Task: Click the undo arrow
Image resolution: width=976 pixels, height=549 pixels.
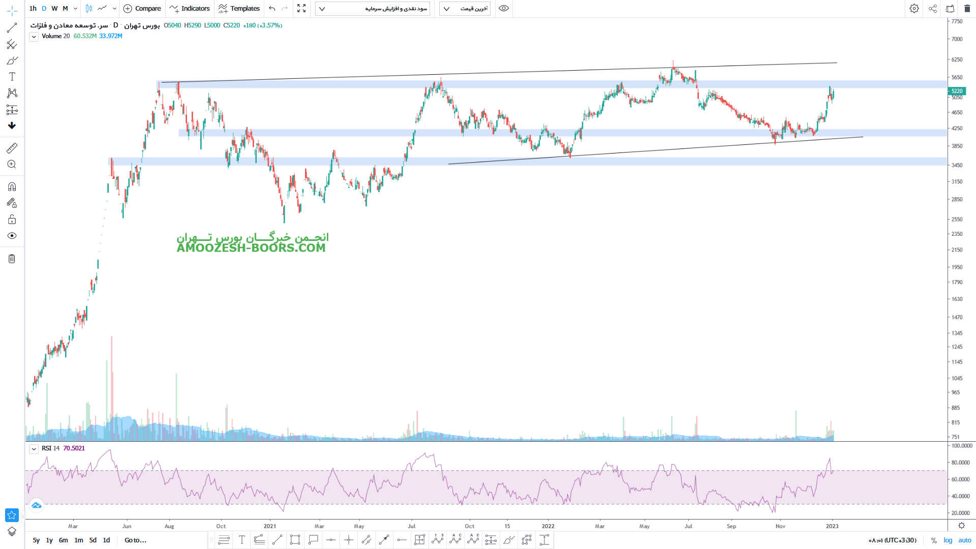Action: coord(272,9)
